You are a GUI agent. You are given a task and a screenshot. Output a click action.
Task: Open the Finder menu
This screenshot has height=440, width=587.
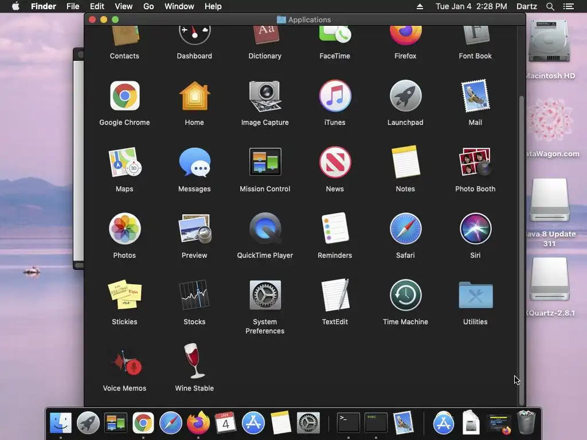tap(44, 6)
